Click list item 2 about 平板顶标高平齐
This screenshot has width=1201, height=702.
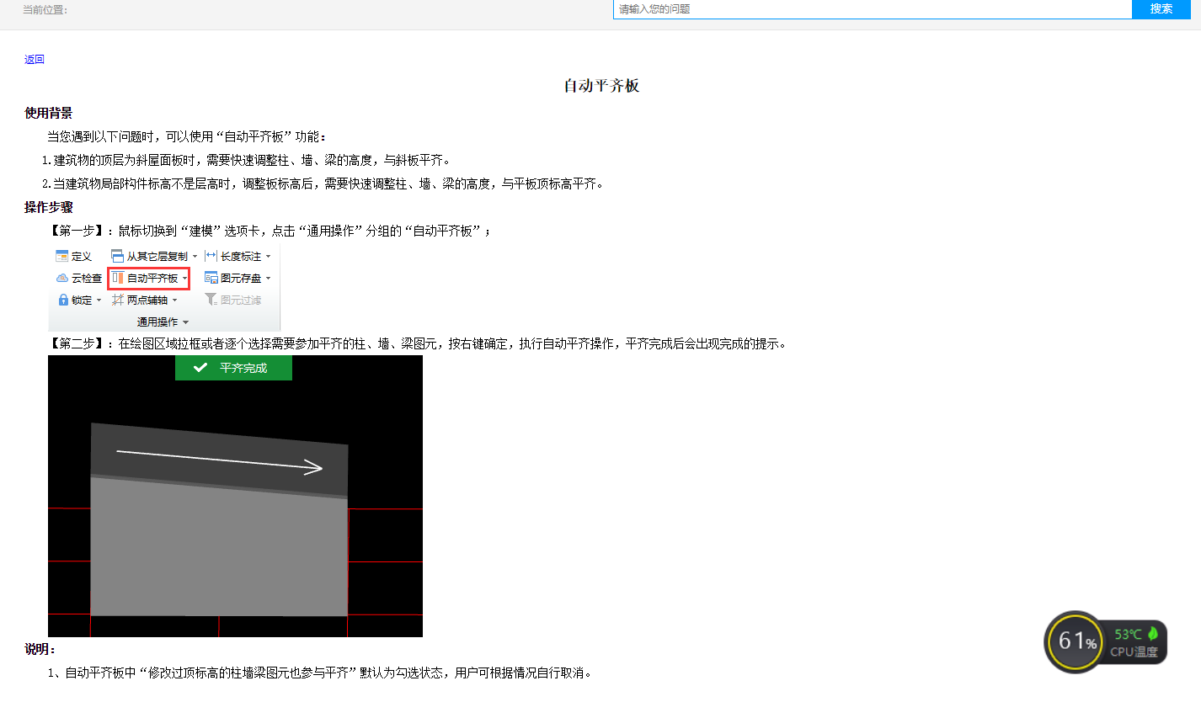tap(323, 183)
